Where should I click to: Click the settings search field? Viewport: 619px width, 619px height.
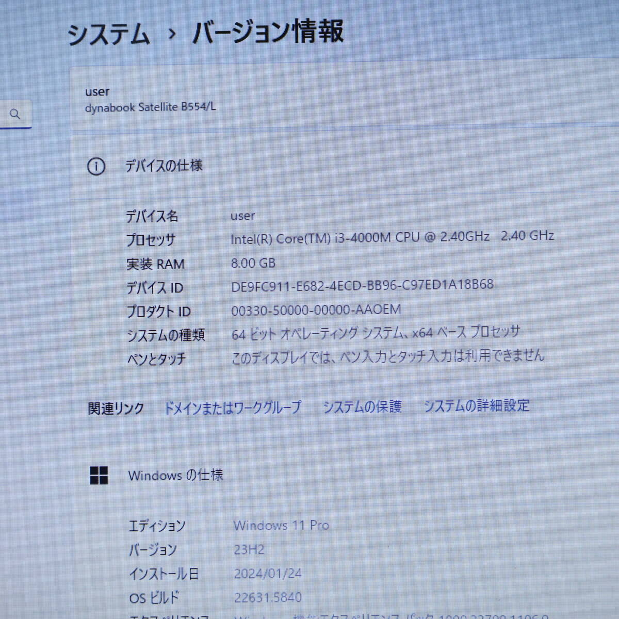[x=15, y=114]
